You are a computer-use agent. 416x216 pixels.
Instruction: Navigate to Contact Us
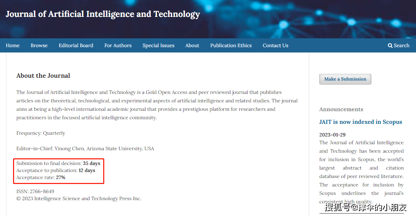tap(275, 45)
